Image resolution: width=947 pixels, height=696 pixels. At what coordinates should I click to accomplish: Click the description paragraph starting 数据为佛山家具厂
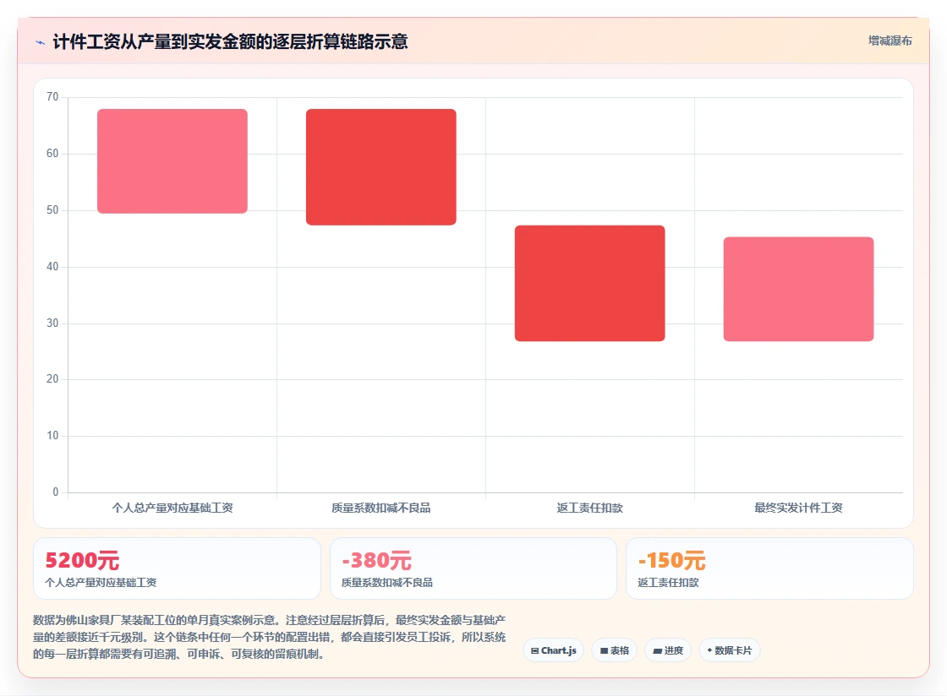270,637
